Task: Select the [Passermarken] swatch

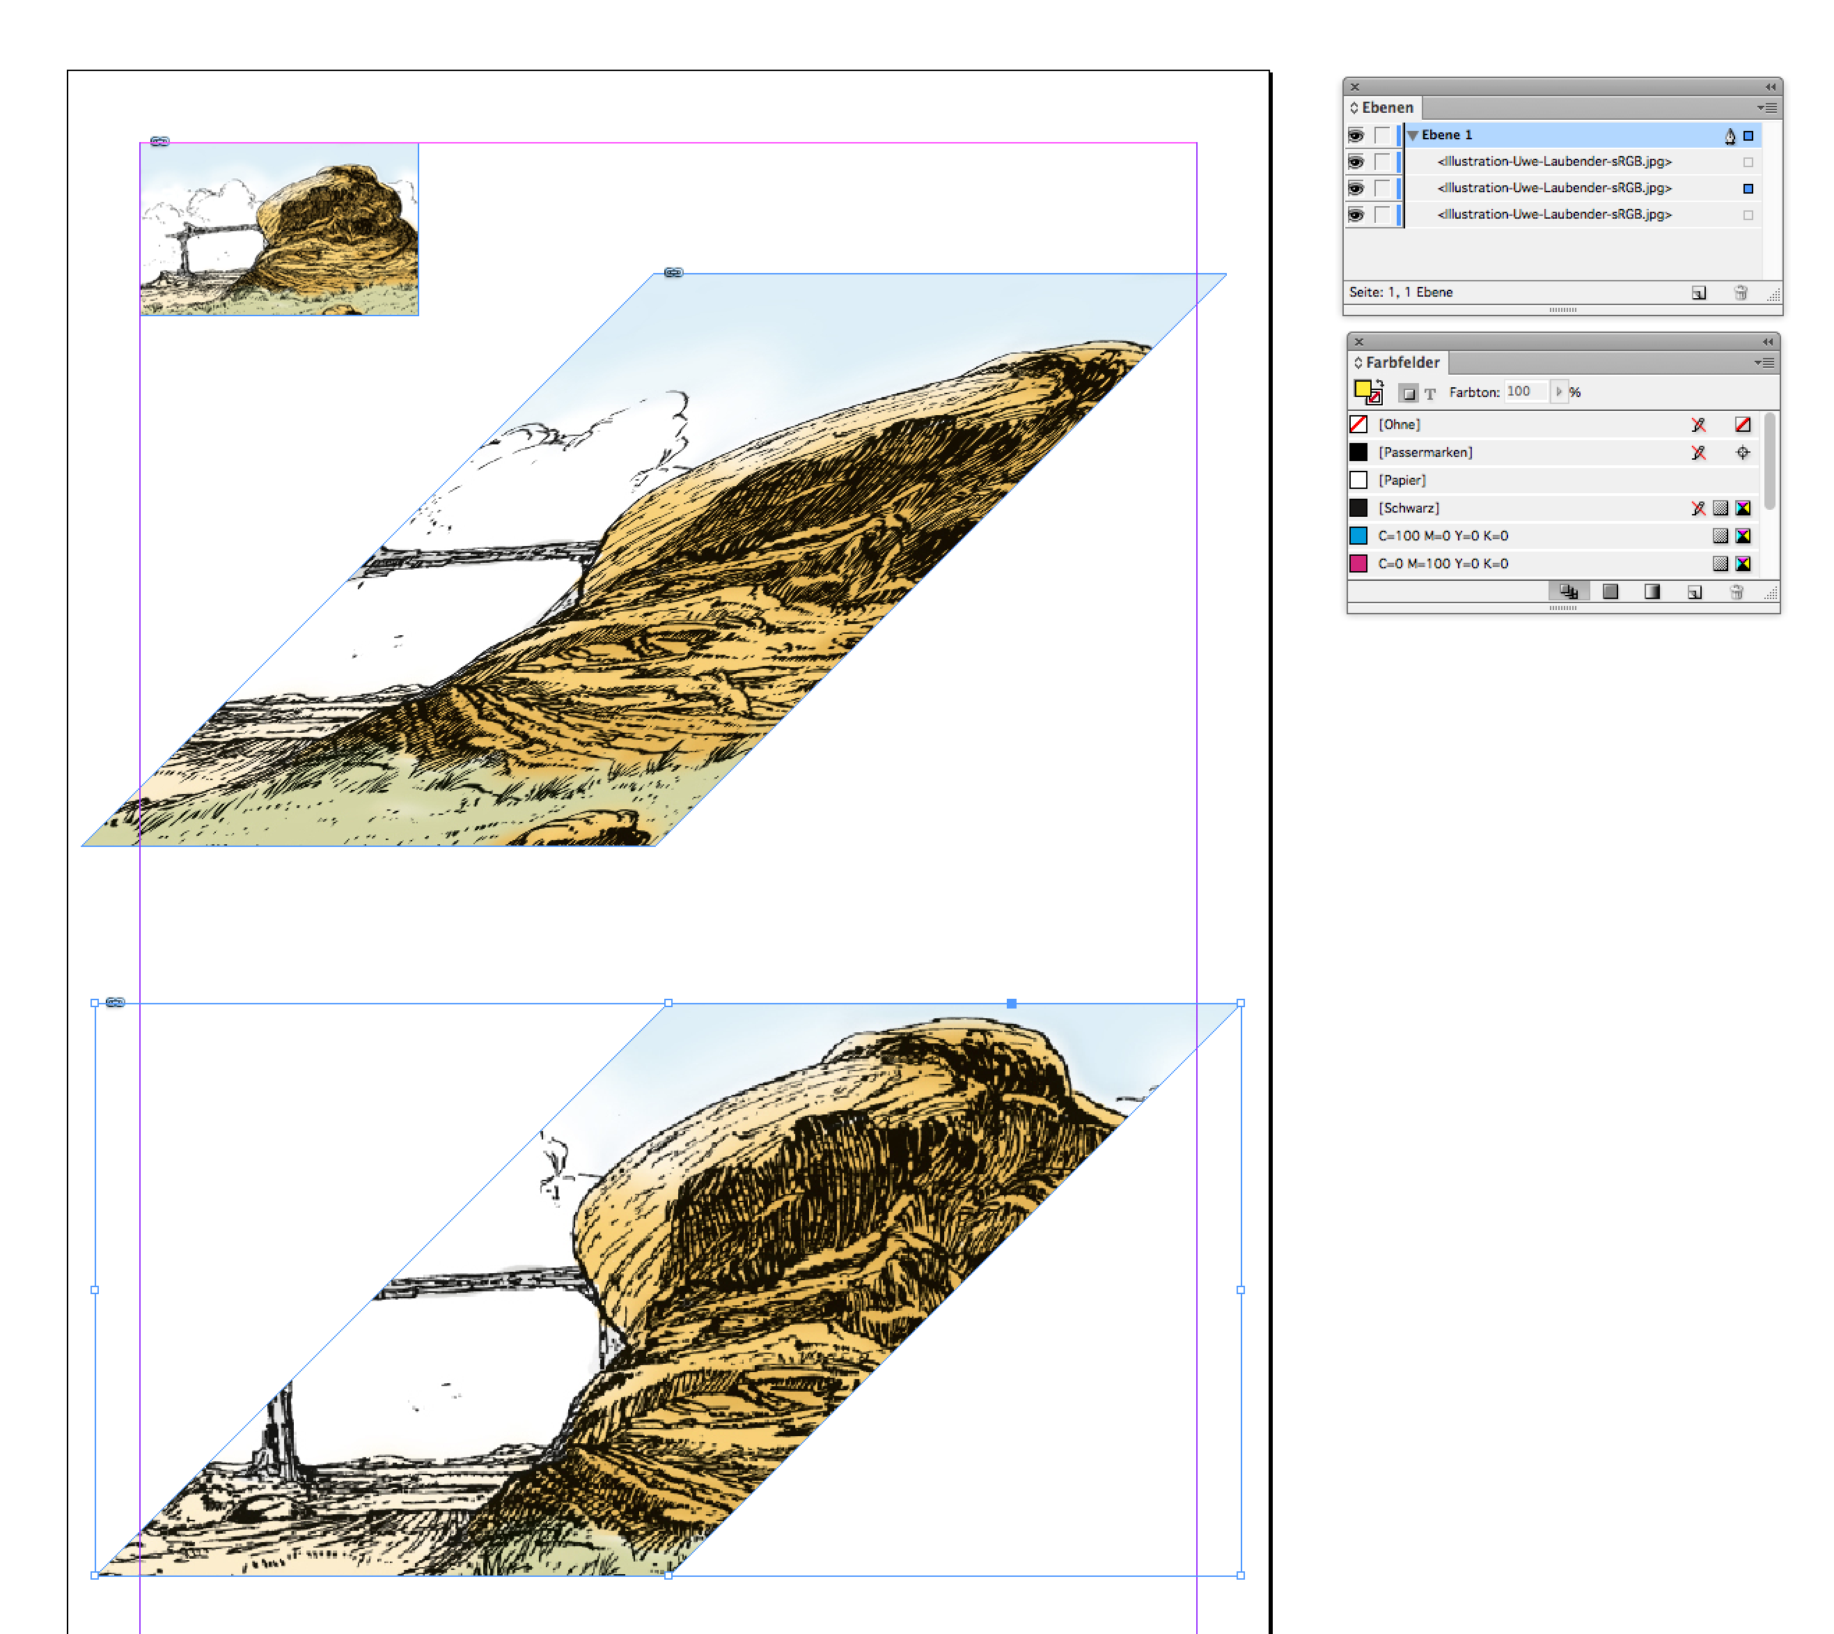Action: click(x=1553, y=453)
